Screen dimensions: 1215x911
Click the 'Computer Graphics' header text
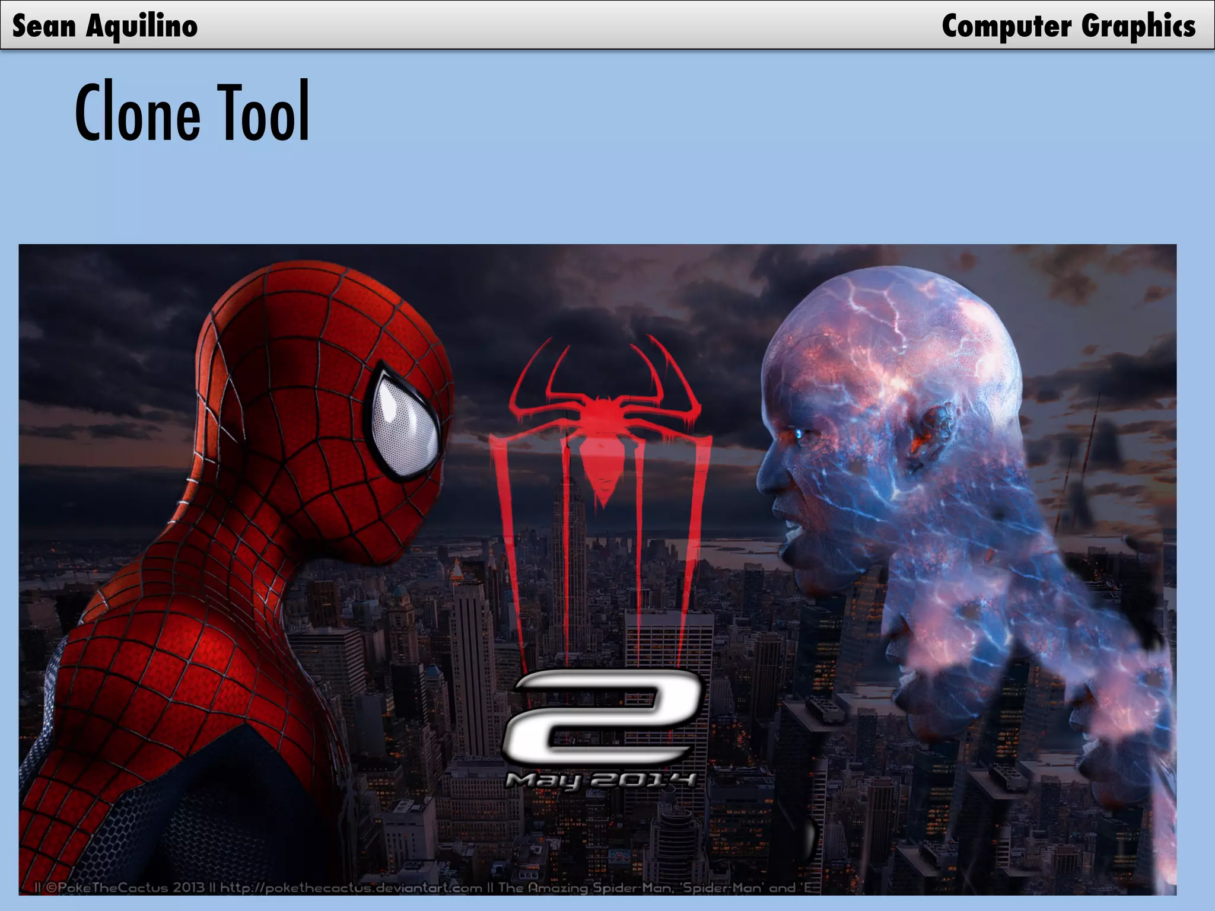point(1068,26)
